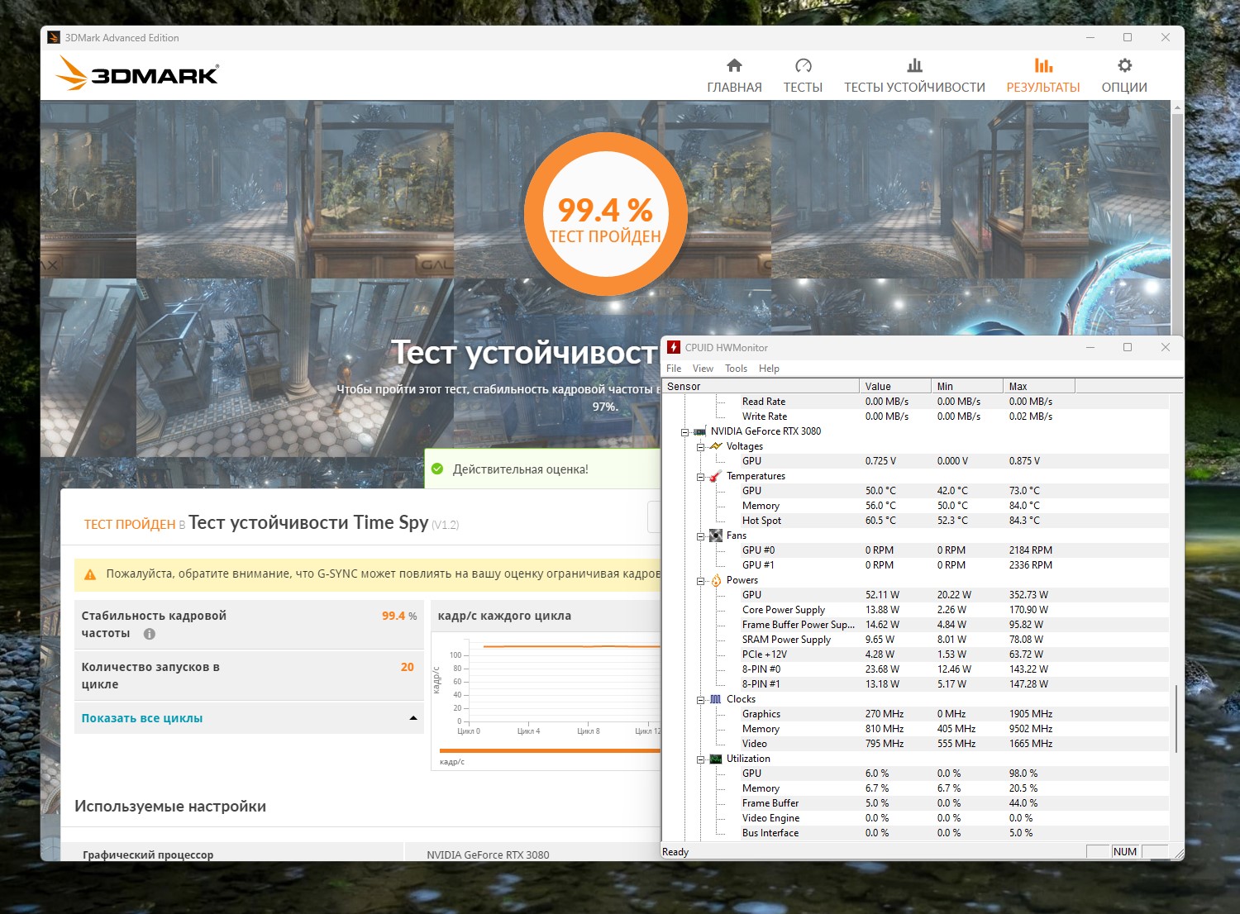Click the Powers flame icon
1240x914 pixels.
coord(716,580)
